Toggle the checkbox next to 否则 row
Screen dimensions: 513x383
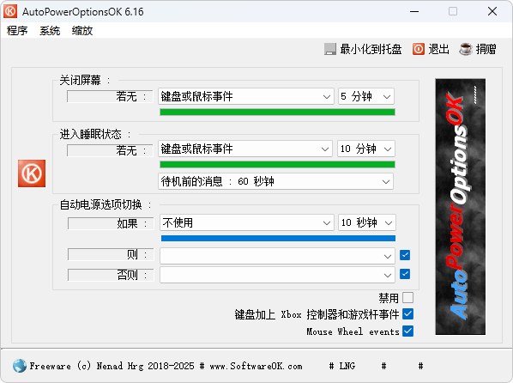point(405,274)
